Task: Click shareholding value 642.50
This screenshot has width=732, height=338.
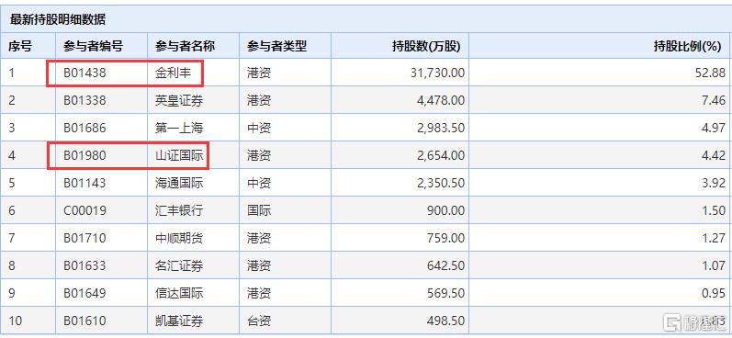Action: 445,265
